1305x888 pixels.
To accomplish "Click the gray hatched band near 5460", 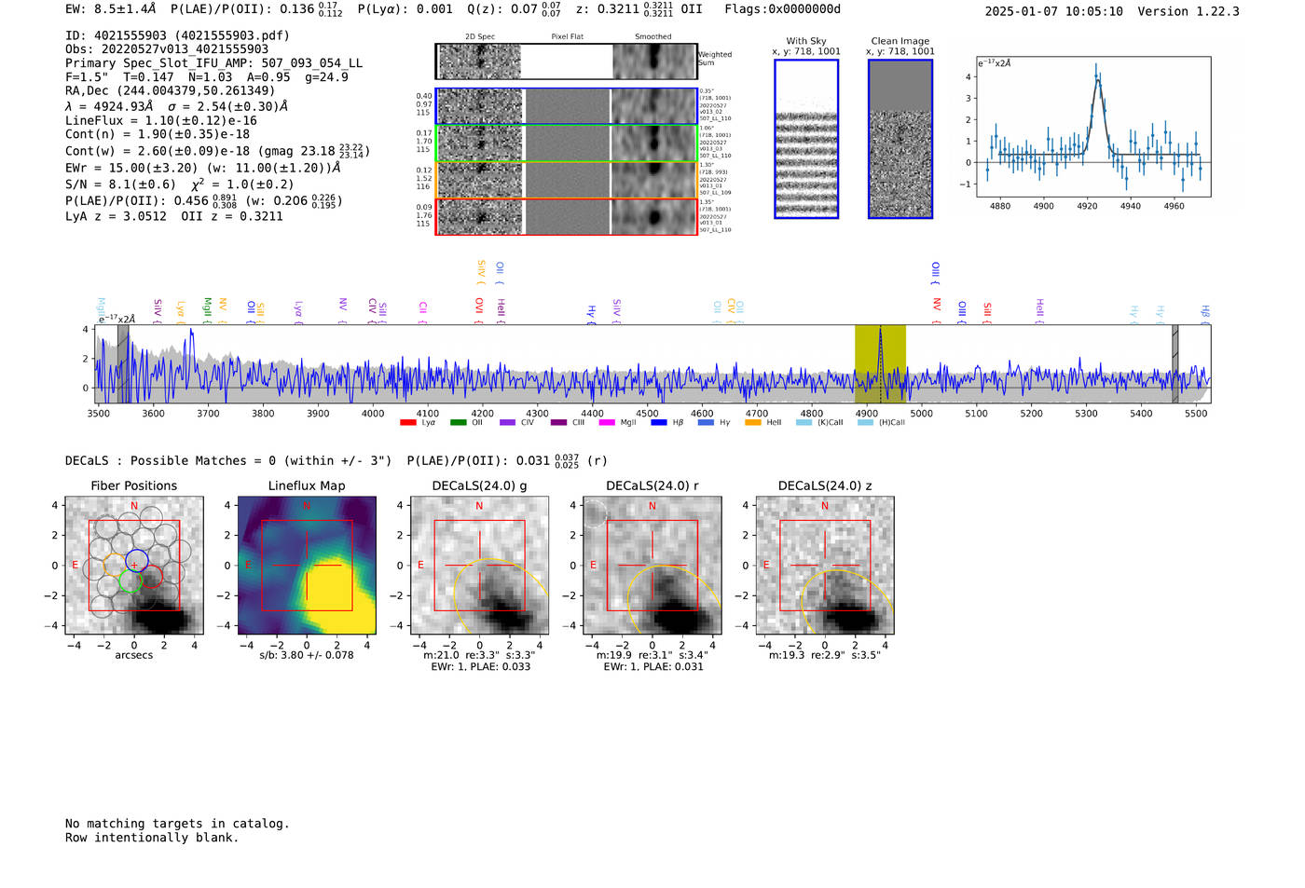I will tap(1175, 364).
